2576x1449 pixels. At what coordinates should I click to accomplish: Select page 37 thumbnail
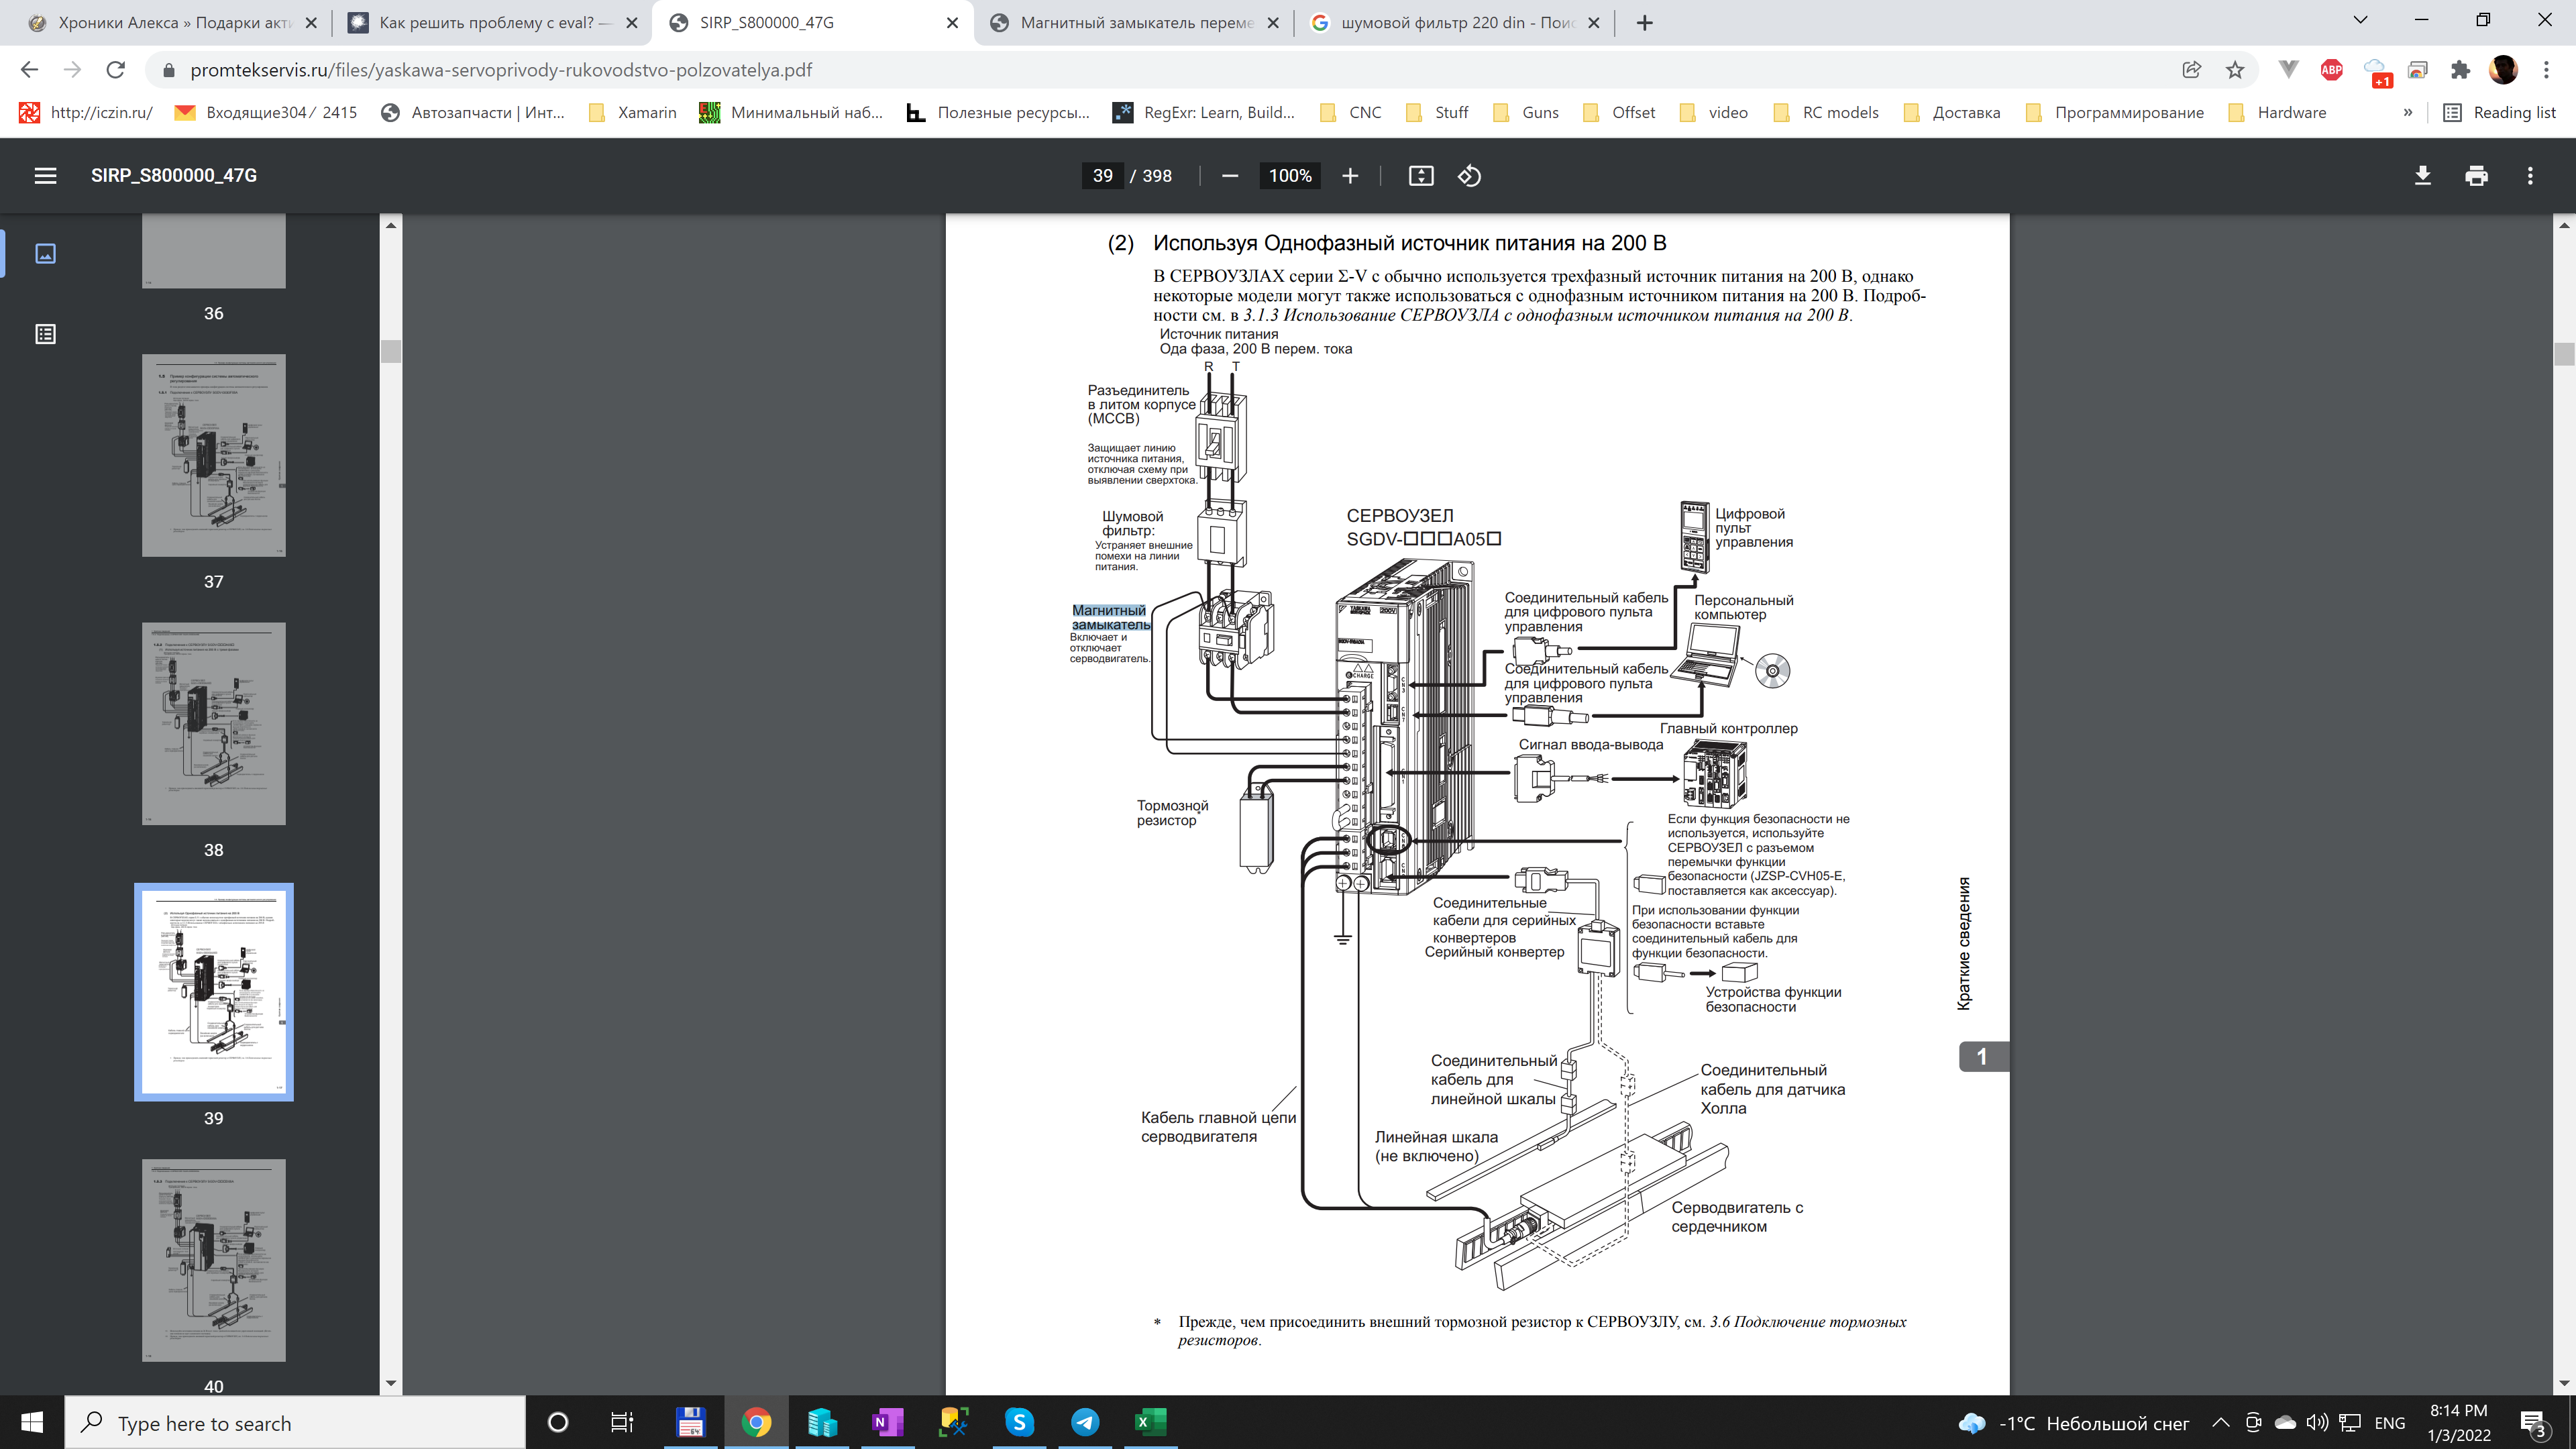tap(213, 456)
